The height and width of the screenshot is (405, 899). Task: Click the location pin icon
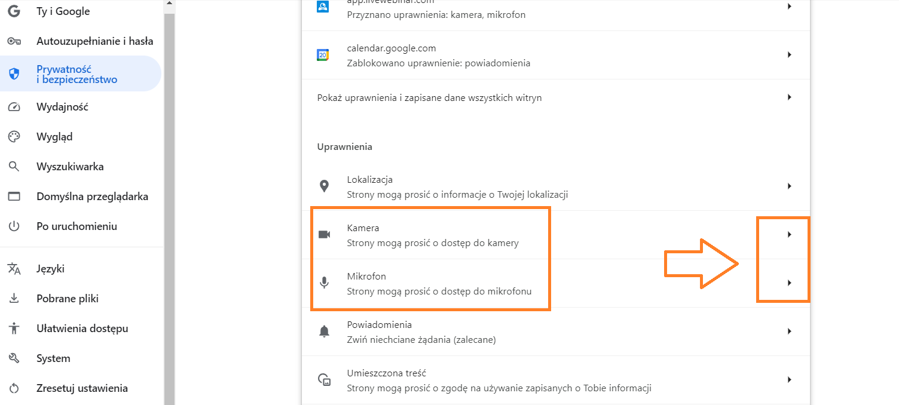[x=324, y=186]
